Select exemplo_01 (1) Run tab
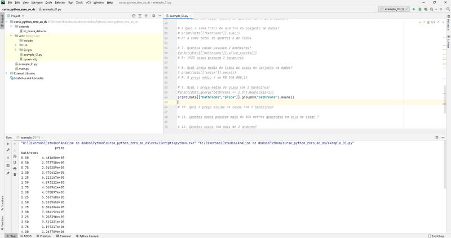451x238 pixels. (x=30, y=138)
